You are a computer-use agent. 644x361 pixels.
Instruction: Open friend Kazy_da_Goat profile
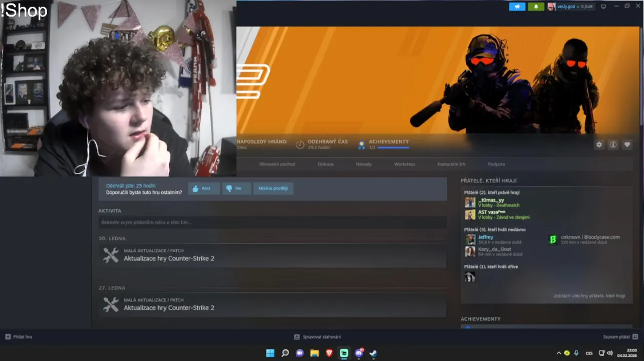[x=494, y=249]
